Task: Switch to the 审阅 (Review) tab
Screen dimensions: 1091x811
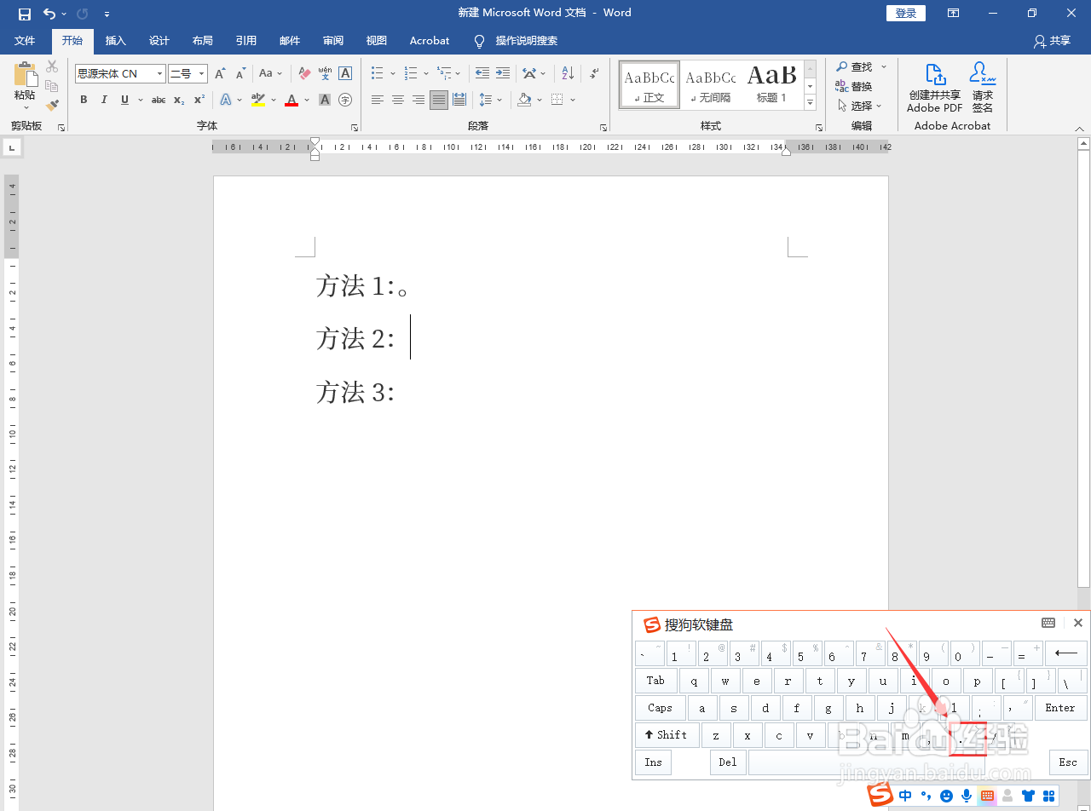Action: click(x=333, y=40)
